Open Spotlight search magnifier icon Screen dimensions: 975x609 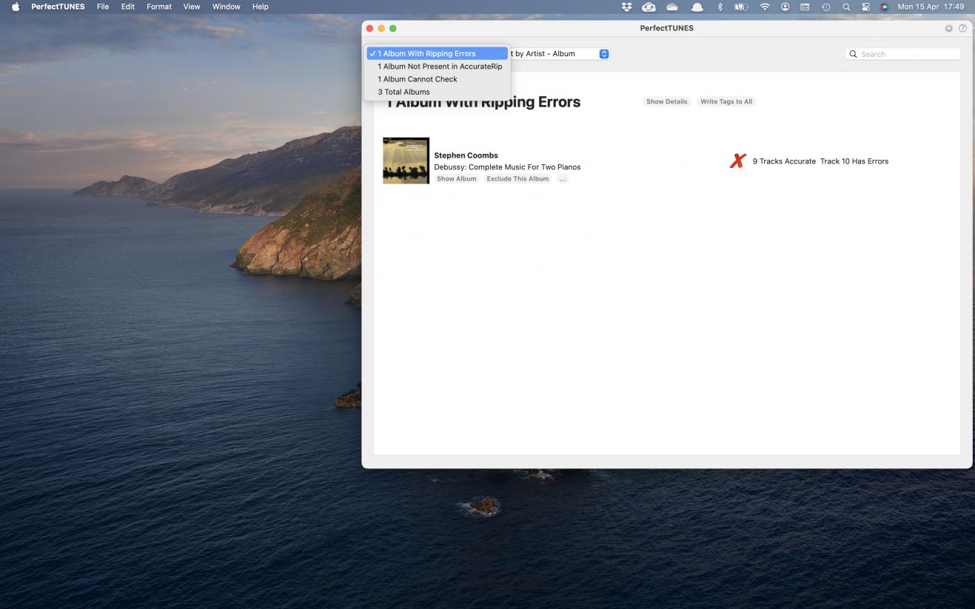[845, 7]
